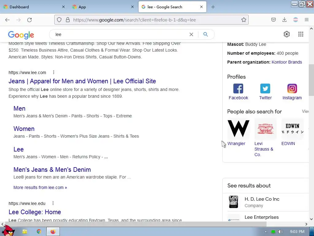Click the horizontal scrollbar right arrow
This screenshot has width=314, height=236.
point(306,224)
